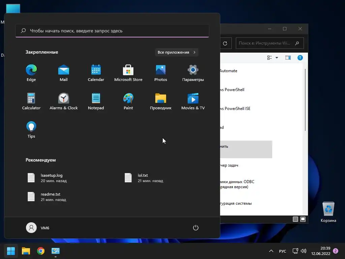Open the Tips app
This screenshot has width=345, height=259.
click(x=31, y=130)
